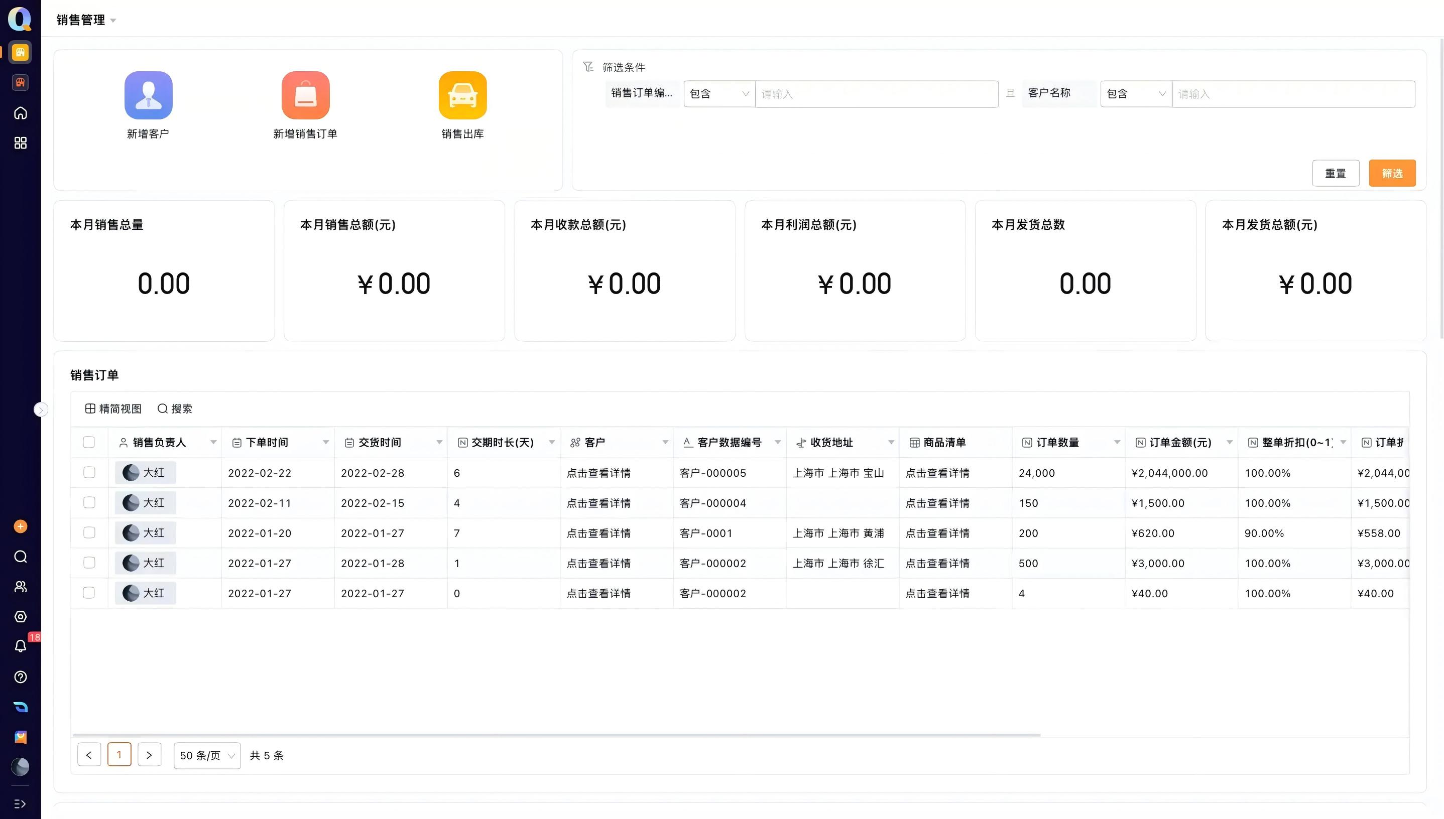Toggle select-all checkbox in table header
The image size is (1444, 819).
coord(89,442)
